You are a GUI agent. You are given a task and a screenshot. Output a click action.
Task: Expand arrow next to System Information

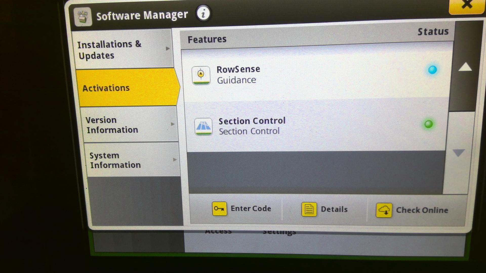(175, 160)
